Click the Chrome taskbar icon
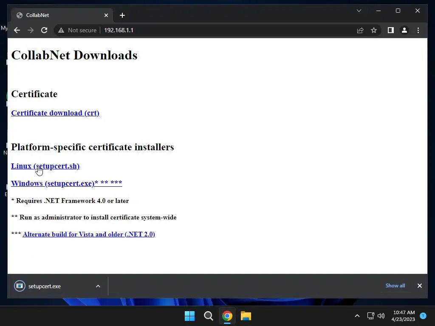Viewport: 435px width, 326px height. [227, 316]
